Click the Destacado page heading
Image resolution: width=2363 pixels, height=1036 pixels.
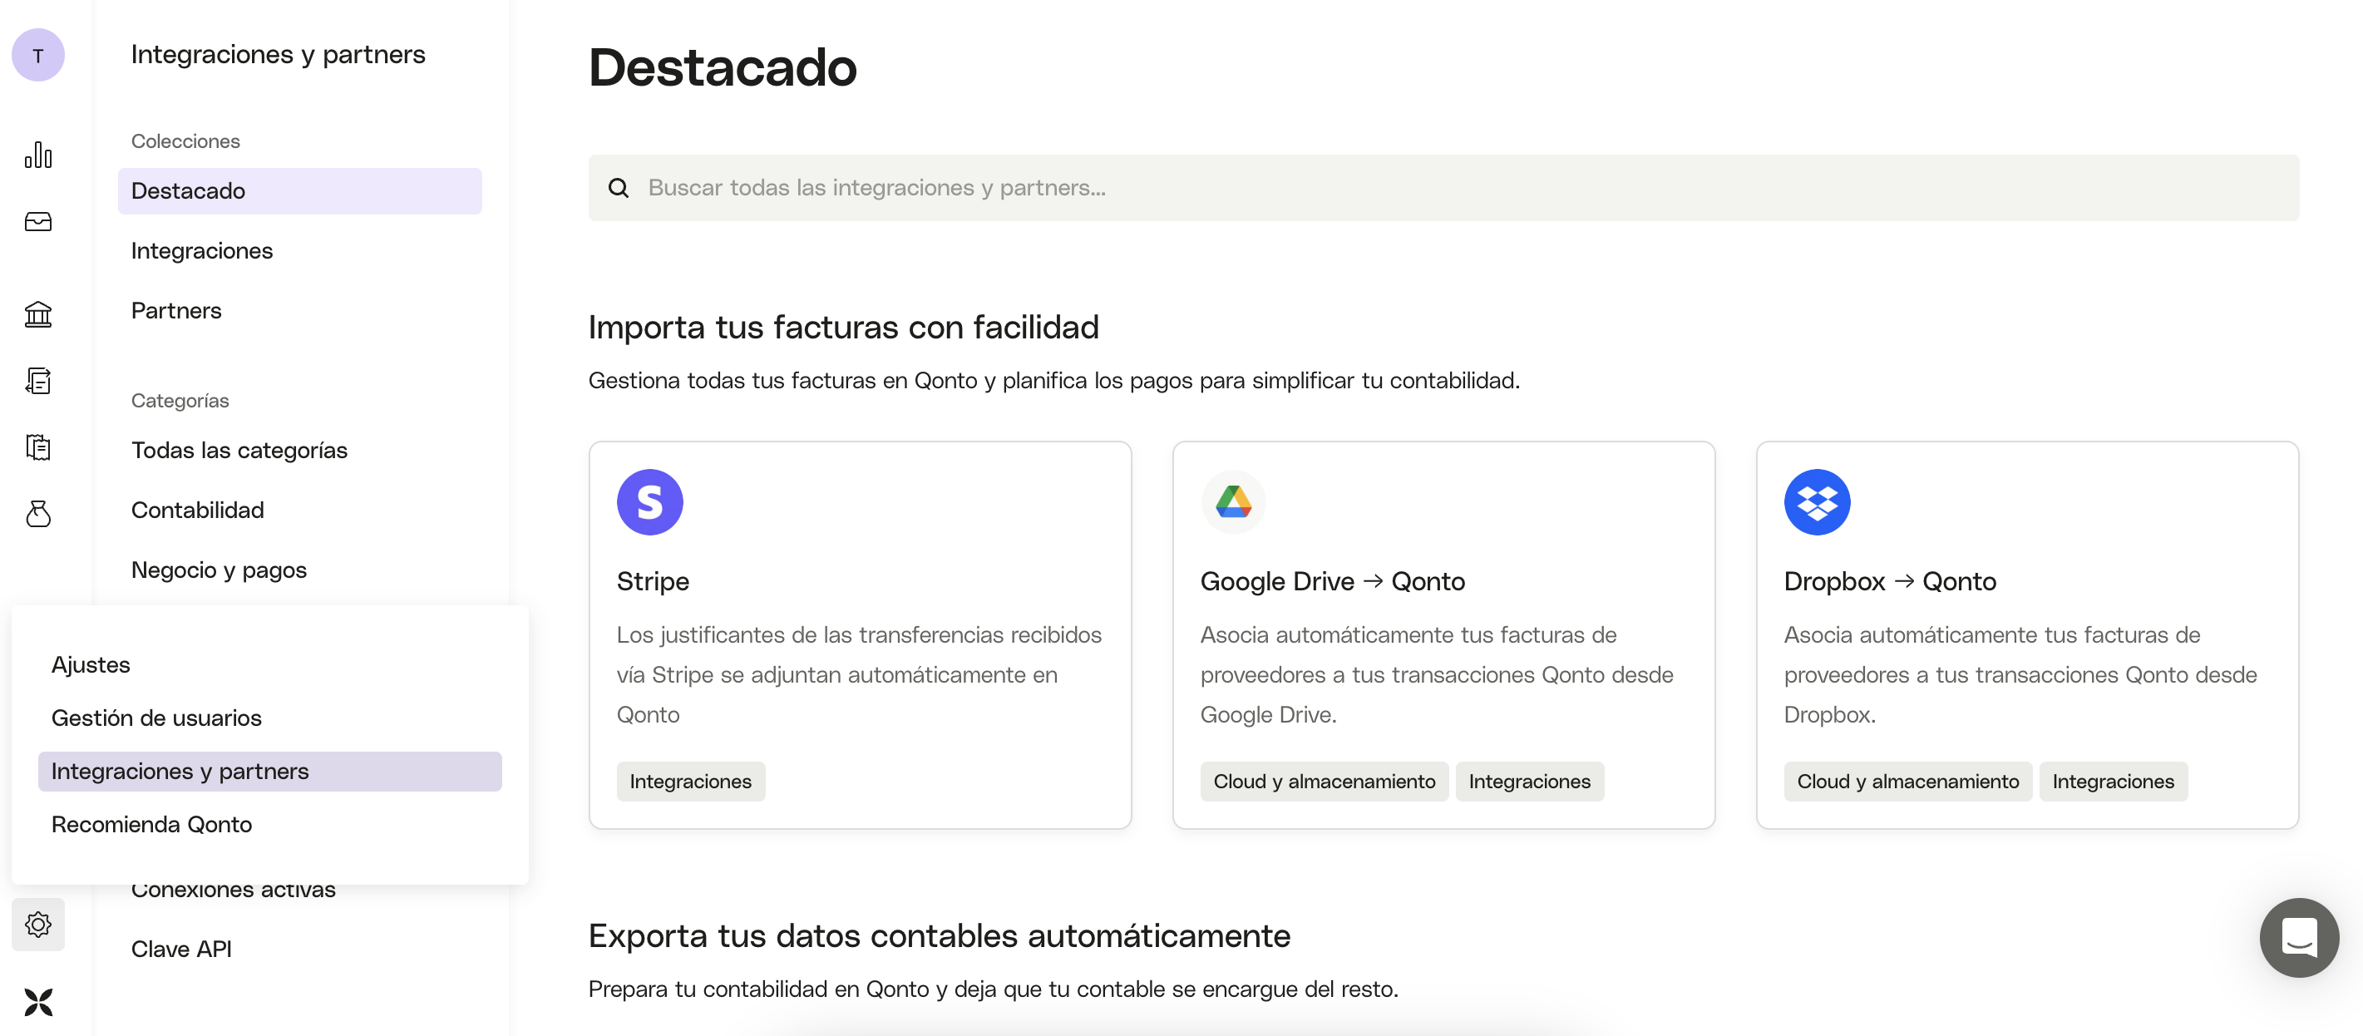[722, 67]
